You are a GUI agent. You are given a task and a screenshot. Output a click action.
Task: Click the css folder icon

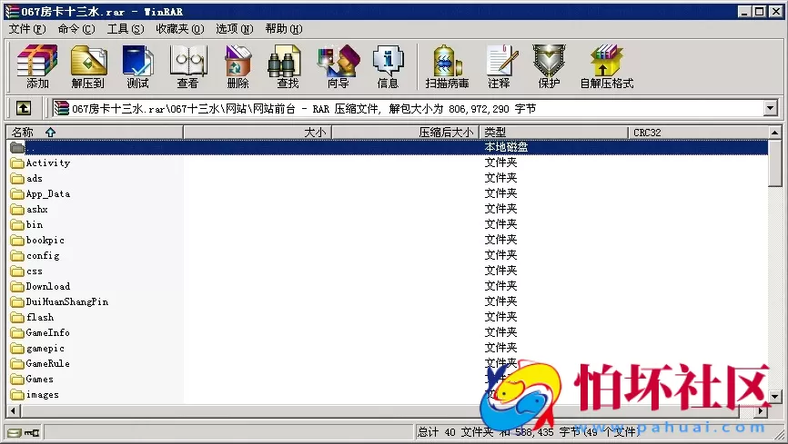coord(17,271)
